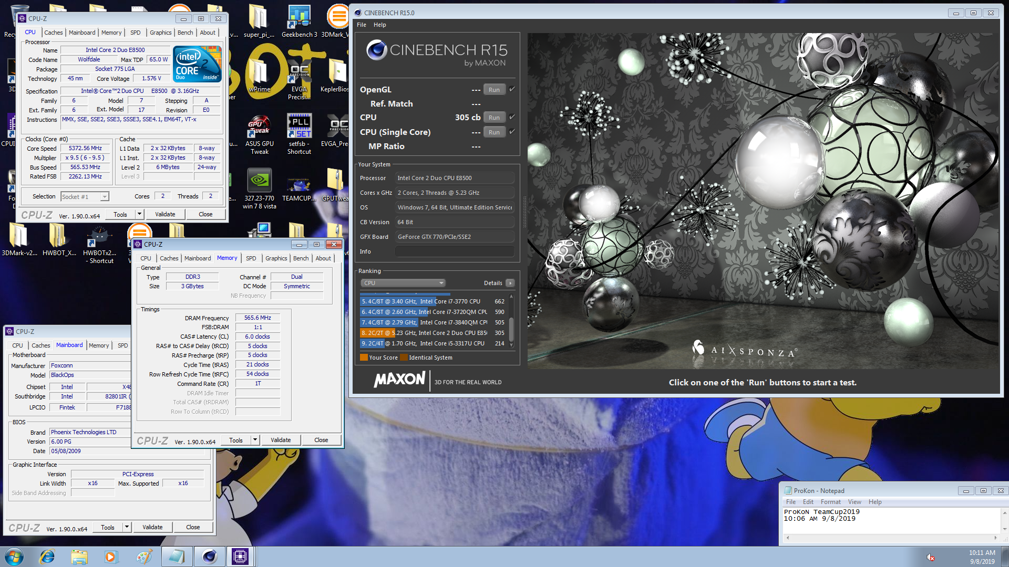The height and width of the screenshot is (567, 1009).
Task: Open the Format menu in Notepad
Action: click(x=830, y=502)
